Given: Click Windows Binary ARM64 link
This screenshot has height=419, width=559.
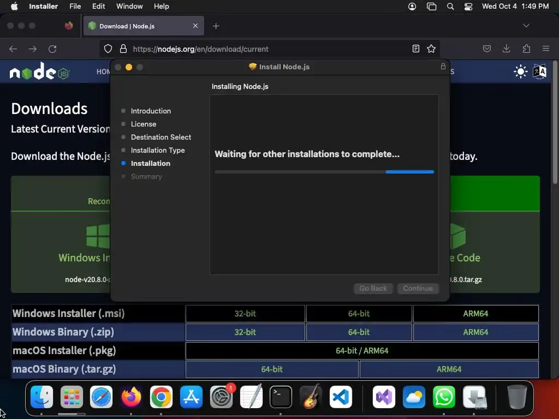Looking at the screenshot, I should coord(475,332).
